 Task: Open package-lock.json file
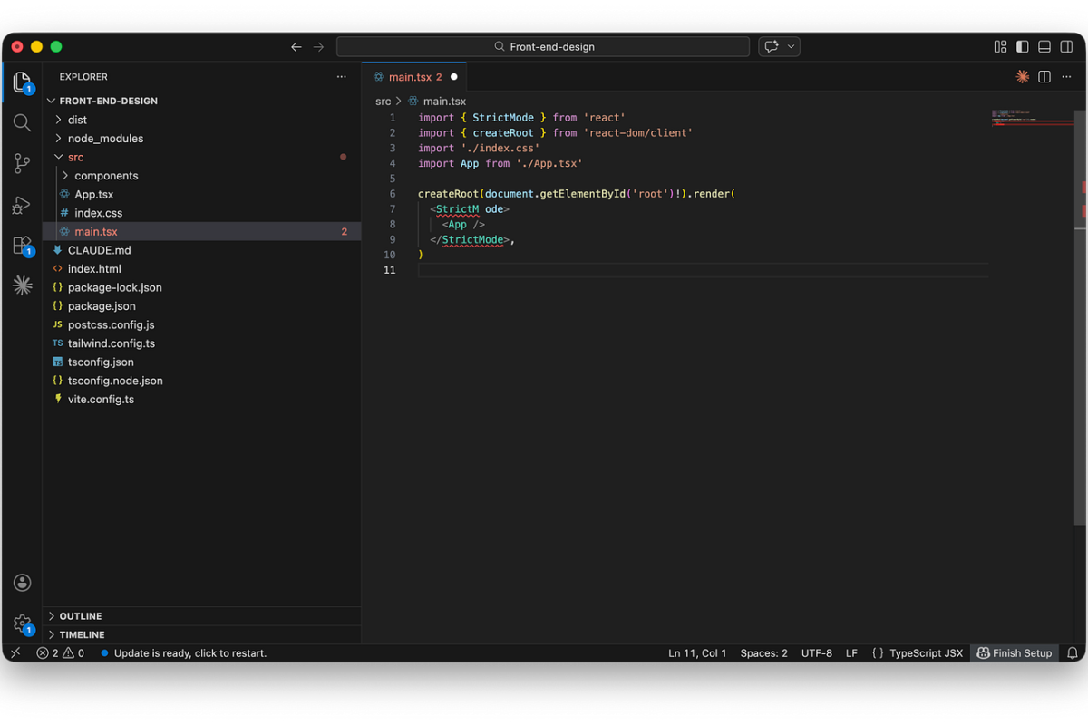pyautogui.click(x=114, y=287)
